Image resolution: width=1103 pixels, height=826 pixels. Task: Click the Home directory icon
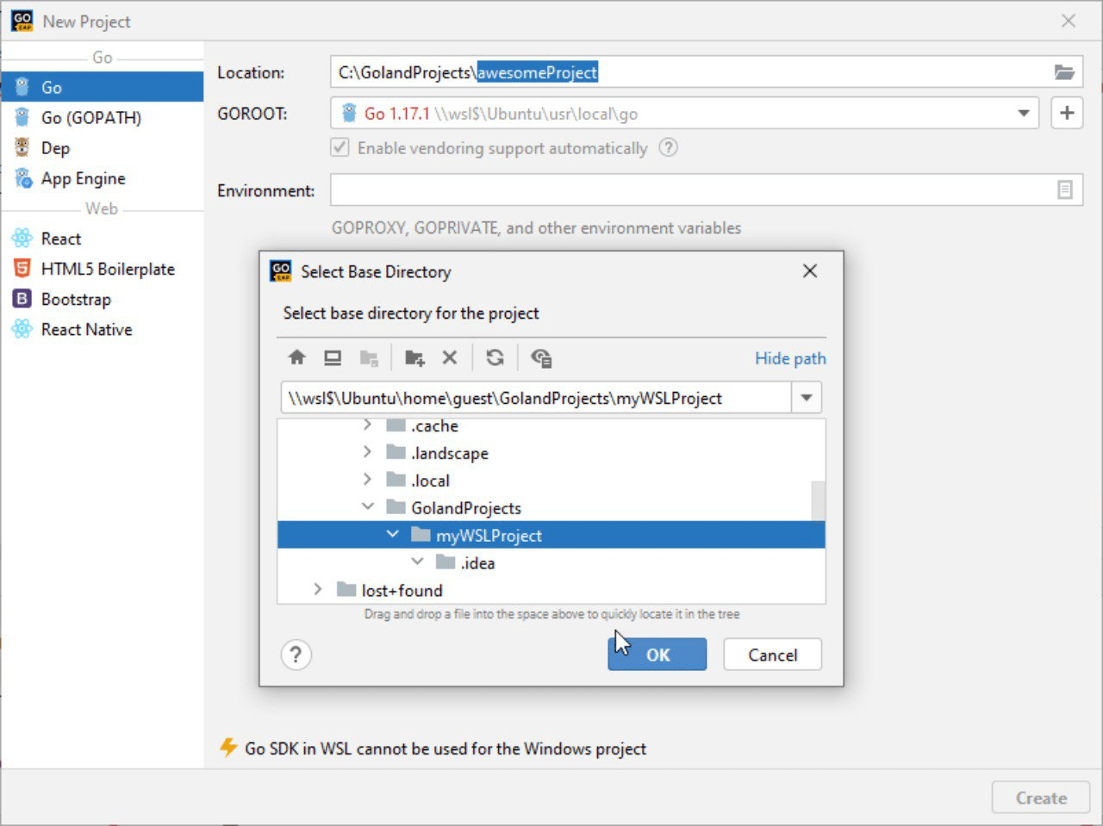click(x=296, y=357)
